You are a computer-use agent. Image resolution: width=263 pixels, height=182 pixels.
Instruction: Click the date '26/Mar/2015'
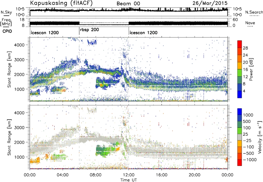(210, 3)
